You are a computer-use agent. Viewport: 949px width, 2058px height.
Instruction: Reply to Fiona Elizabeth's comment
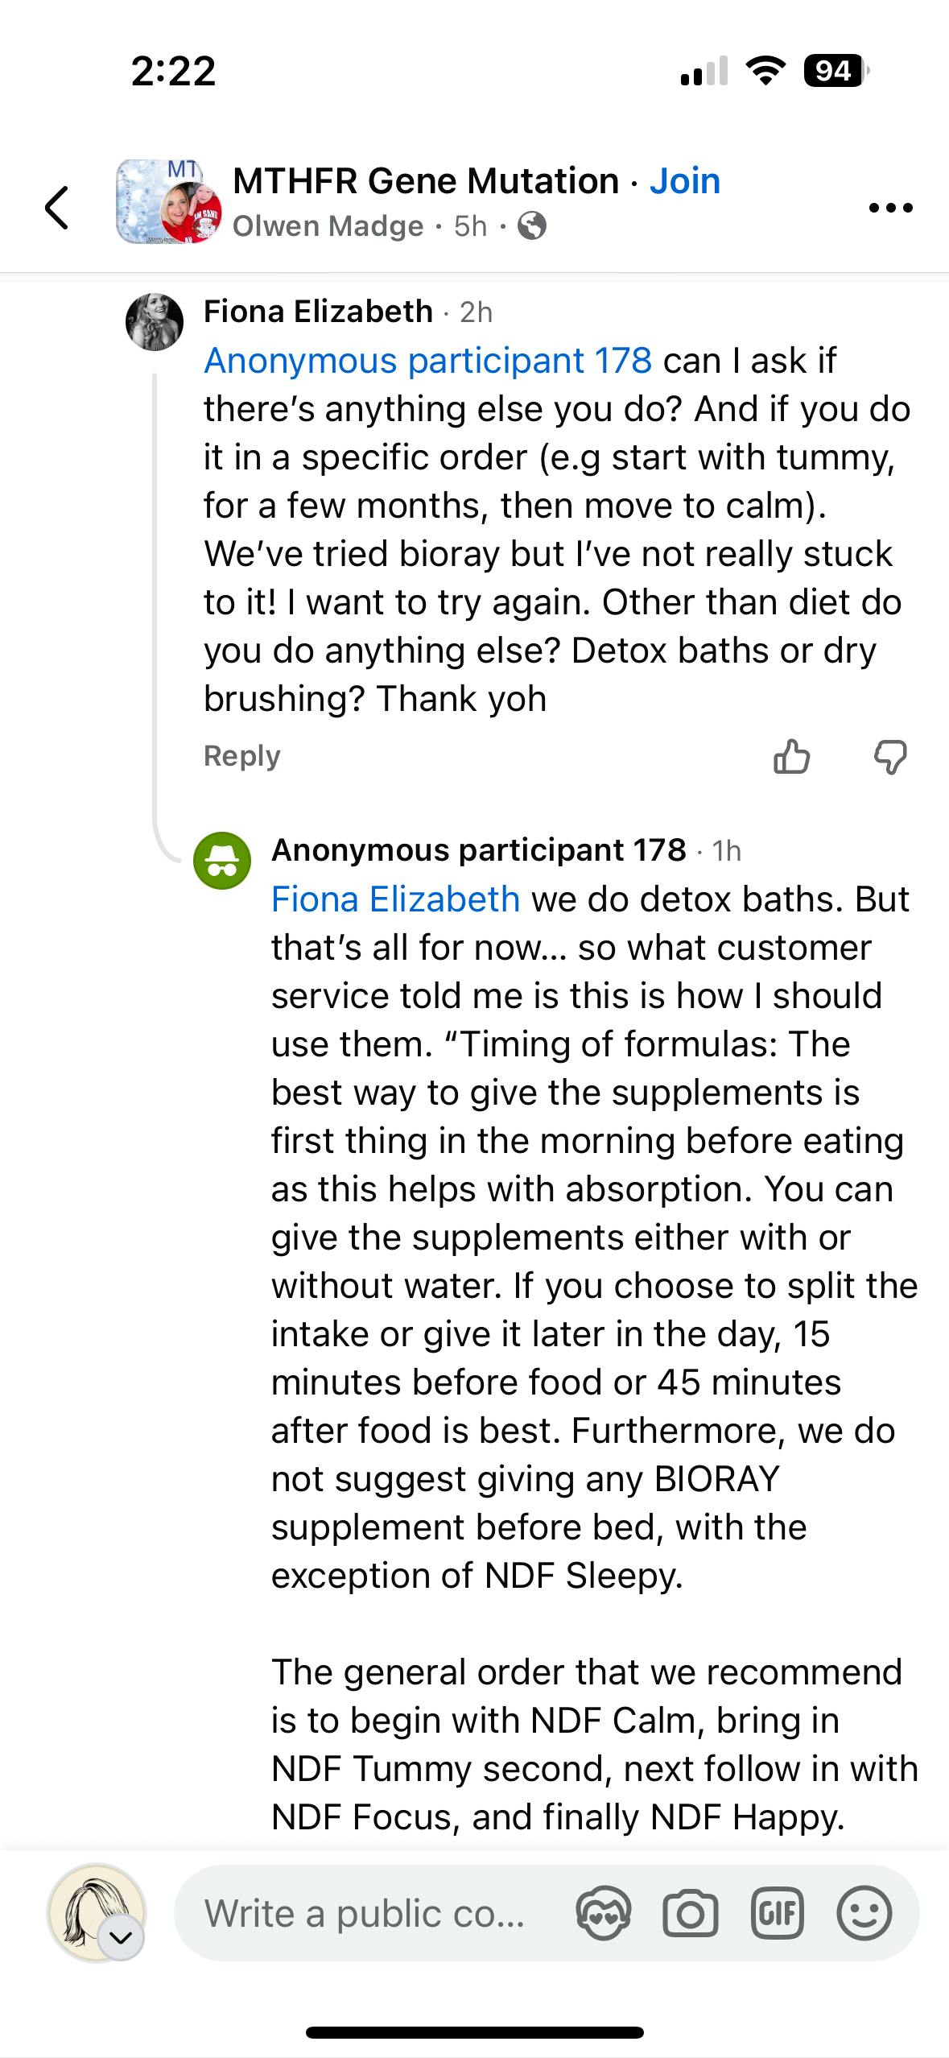[241, 756]
